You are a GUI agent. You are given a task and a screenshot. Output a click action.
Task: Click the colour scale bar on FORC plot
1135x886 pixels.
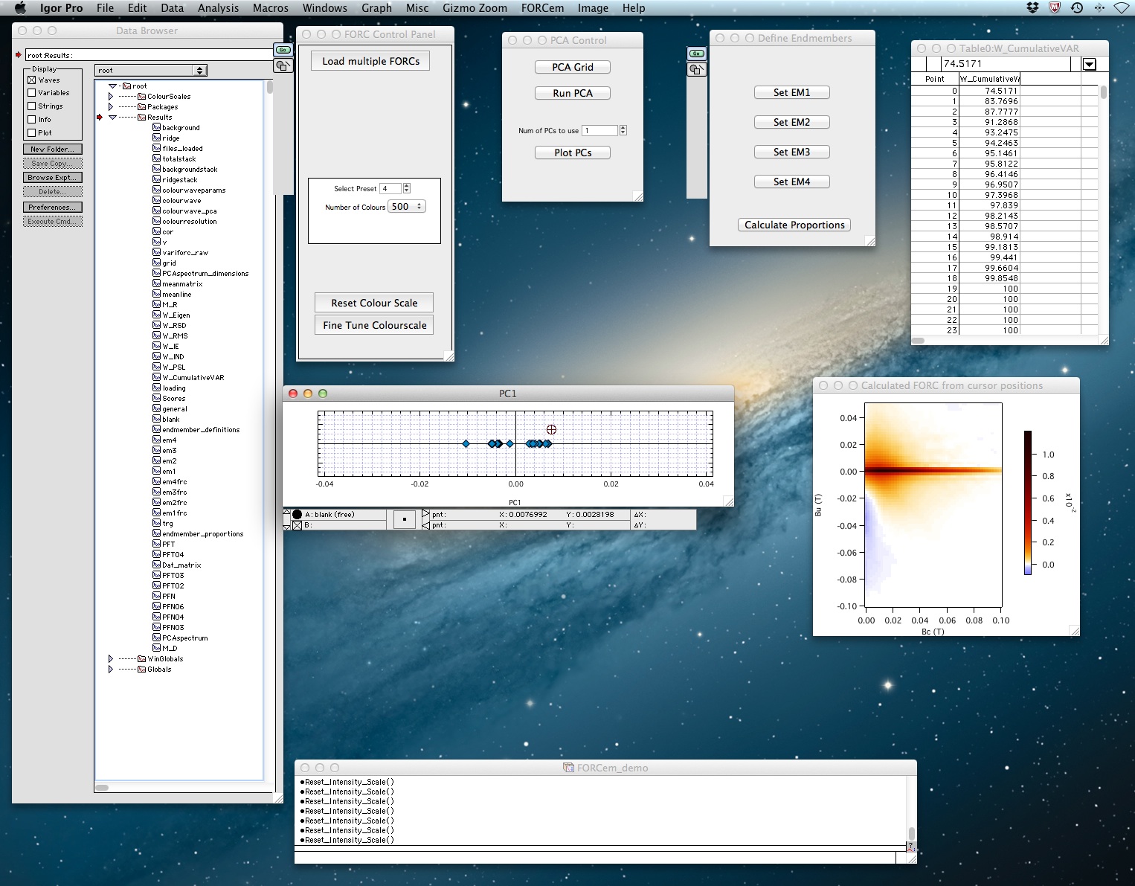pyautogui.click(x=1027, y=503)
